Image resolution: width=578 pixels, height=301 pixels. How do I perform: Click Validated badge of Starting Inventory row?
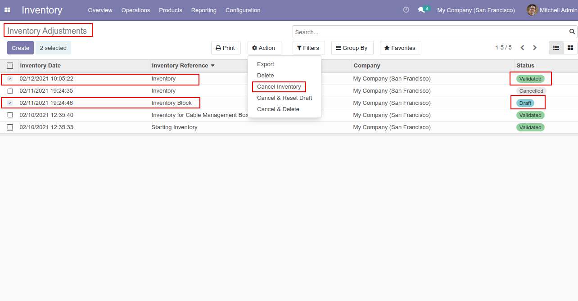click(x=530, y=127)
